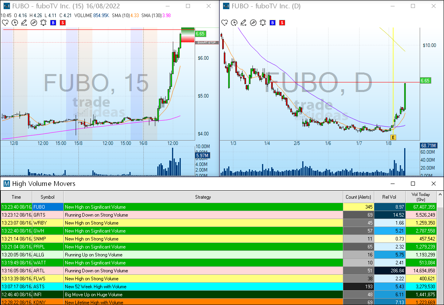Maximize the High Volume Movers window
This screenshot has width=444, height=305.
[413, 184]
